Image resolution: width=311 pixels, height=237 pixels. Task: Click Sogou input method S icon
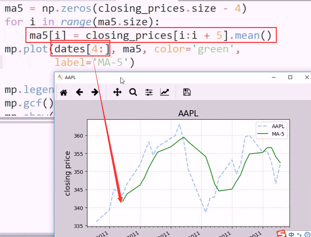[281, 233]
